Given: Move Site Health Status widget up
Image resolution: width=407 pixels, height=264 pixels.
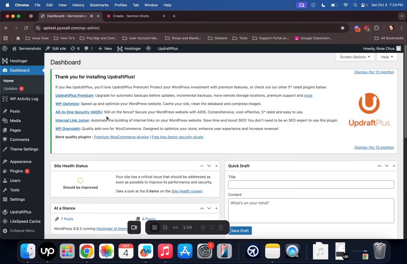Looking at the screenshot, I should (x=202, y=166).
